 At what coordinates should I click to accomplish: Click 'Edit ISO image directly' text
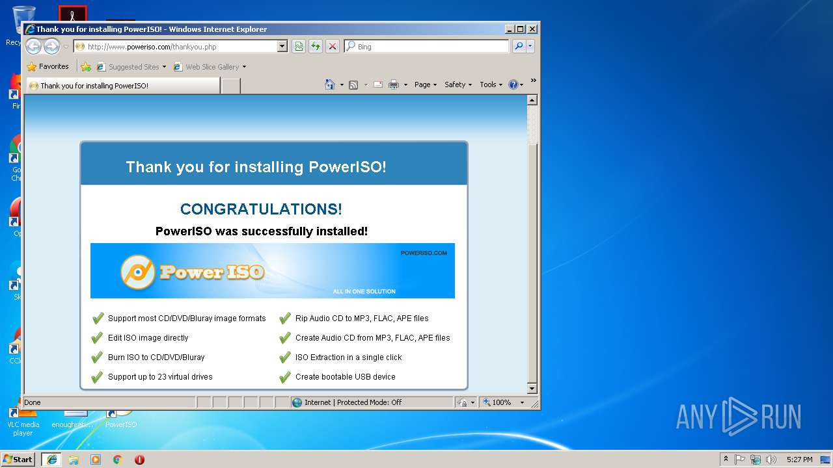click(148, 338)
